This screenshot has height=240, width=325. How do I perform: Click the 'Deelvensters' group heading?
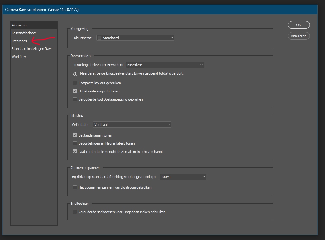tap(80, 56)
